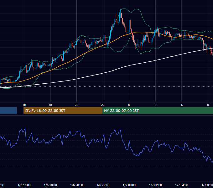213x188 pixels.
Task: Click the 6 hour axis label
Action: coord(208,105)
